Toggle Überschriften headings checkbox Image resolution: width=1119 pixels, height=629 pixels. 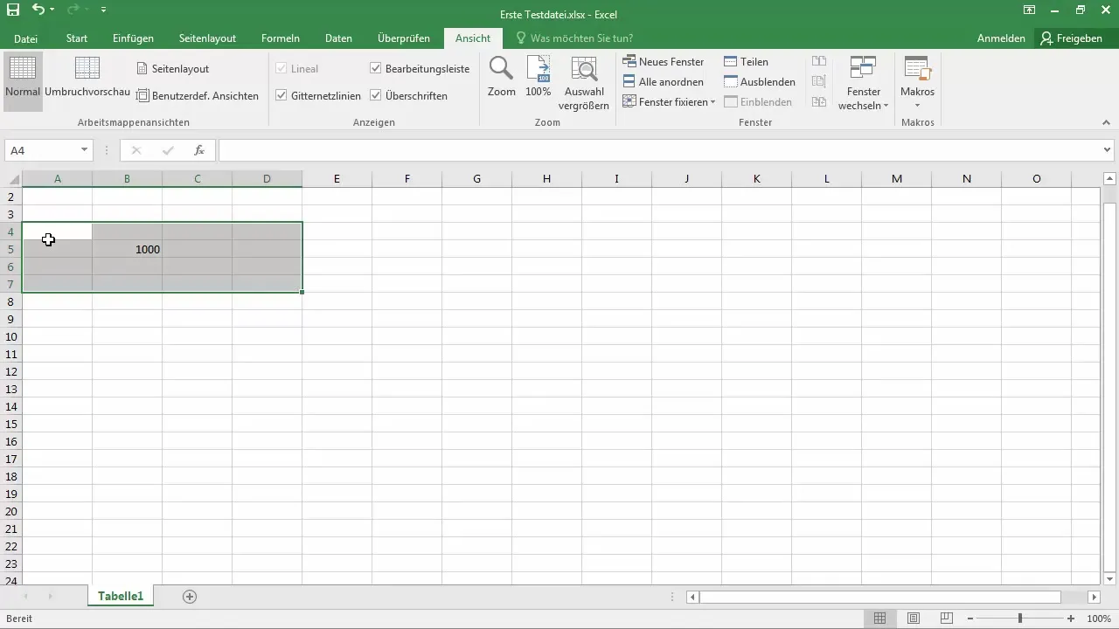tap(376, 96)
